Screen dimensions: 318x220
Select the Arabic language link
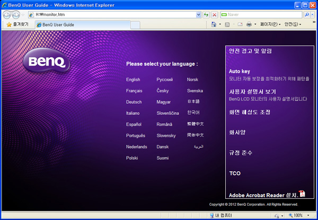point(199,147)
